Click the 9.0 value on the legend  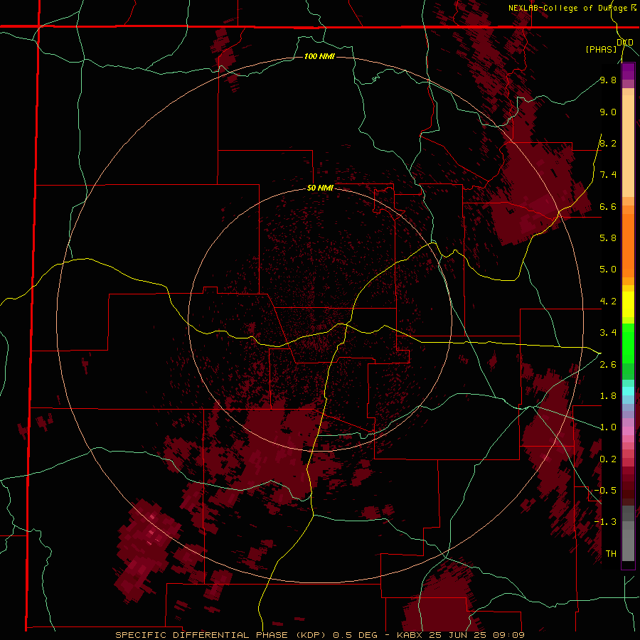pyautogui.click(x=608, y=112)
